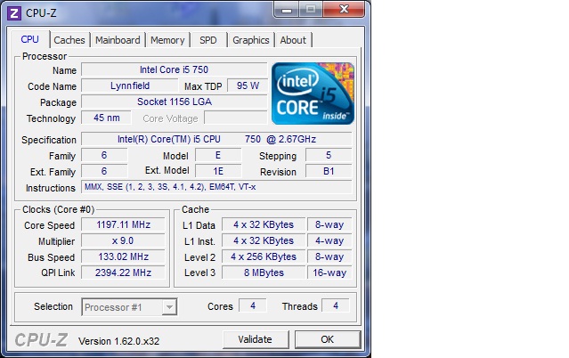
Task: Click the Package value Socket 1156 LGA
Action: pos(175,102)
